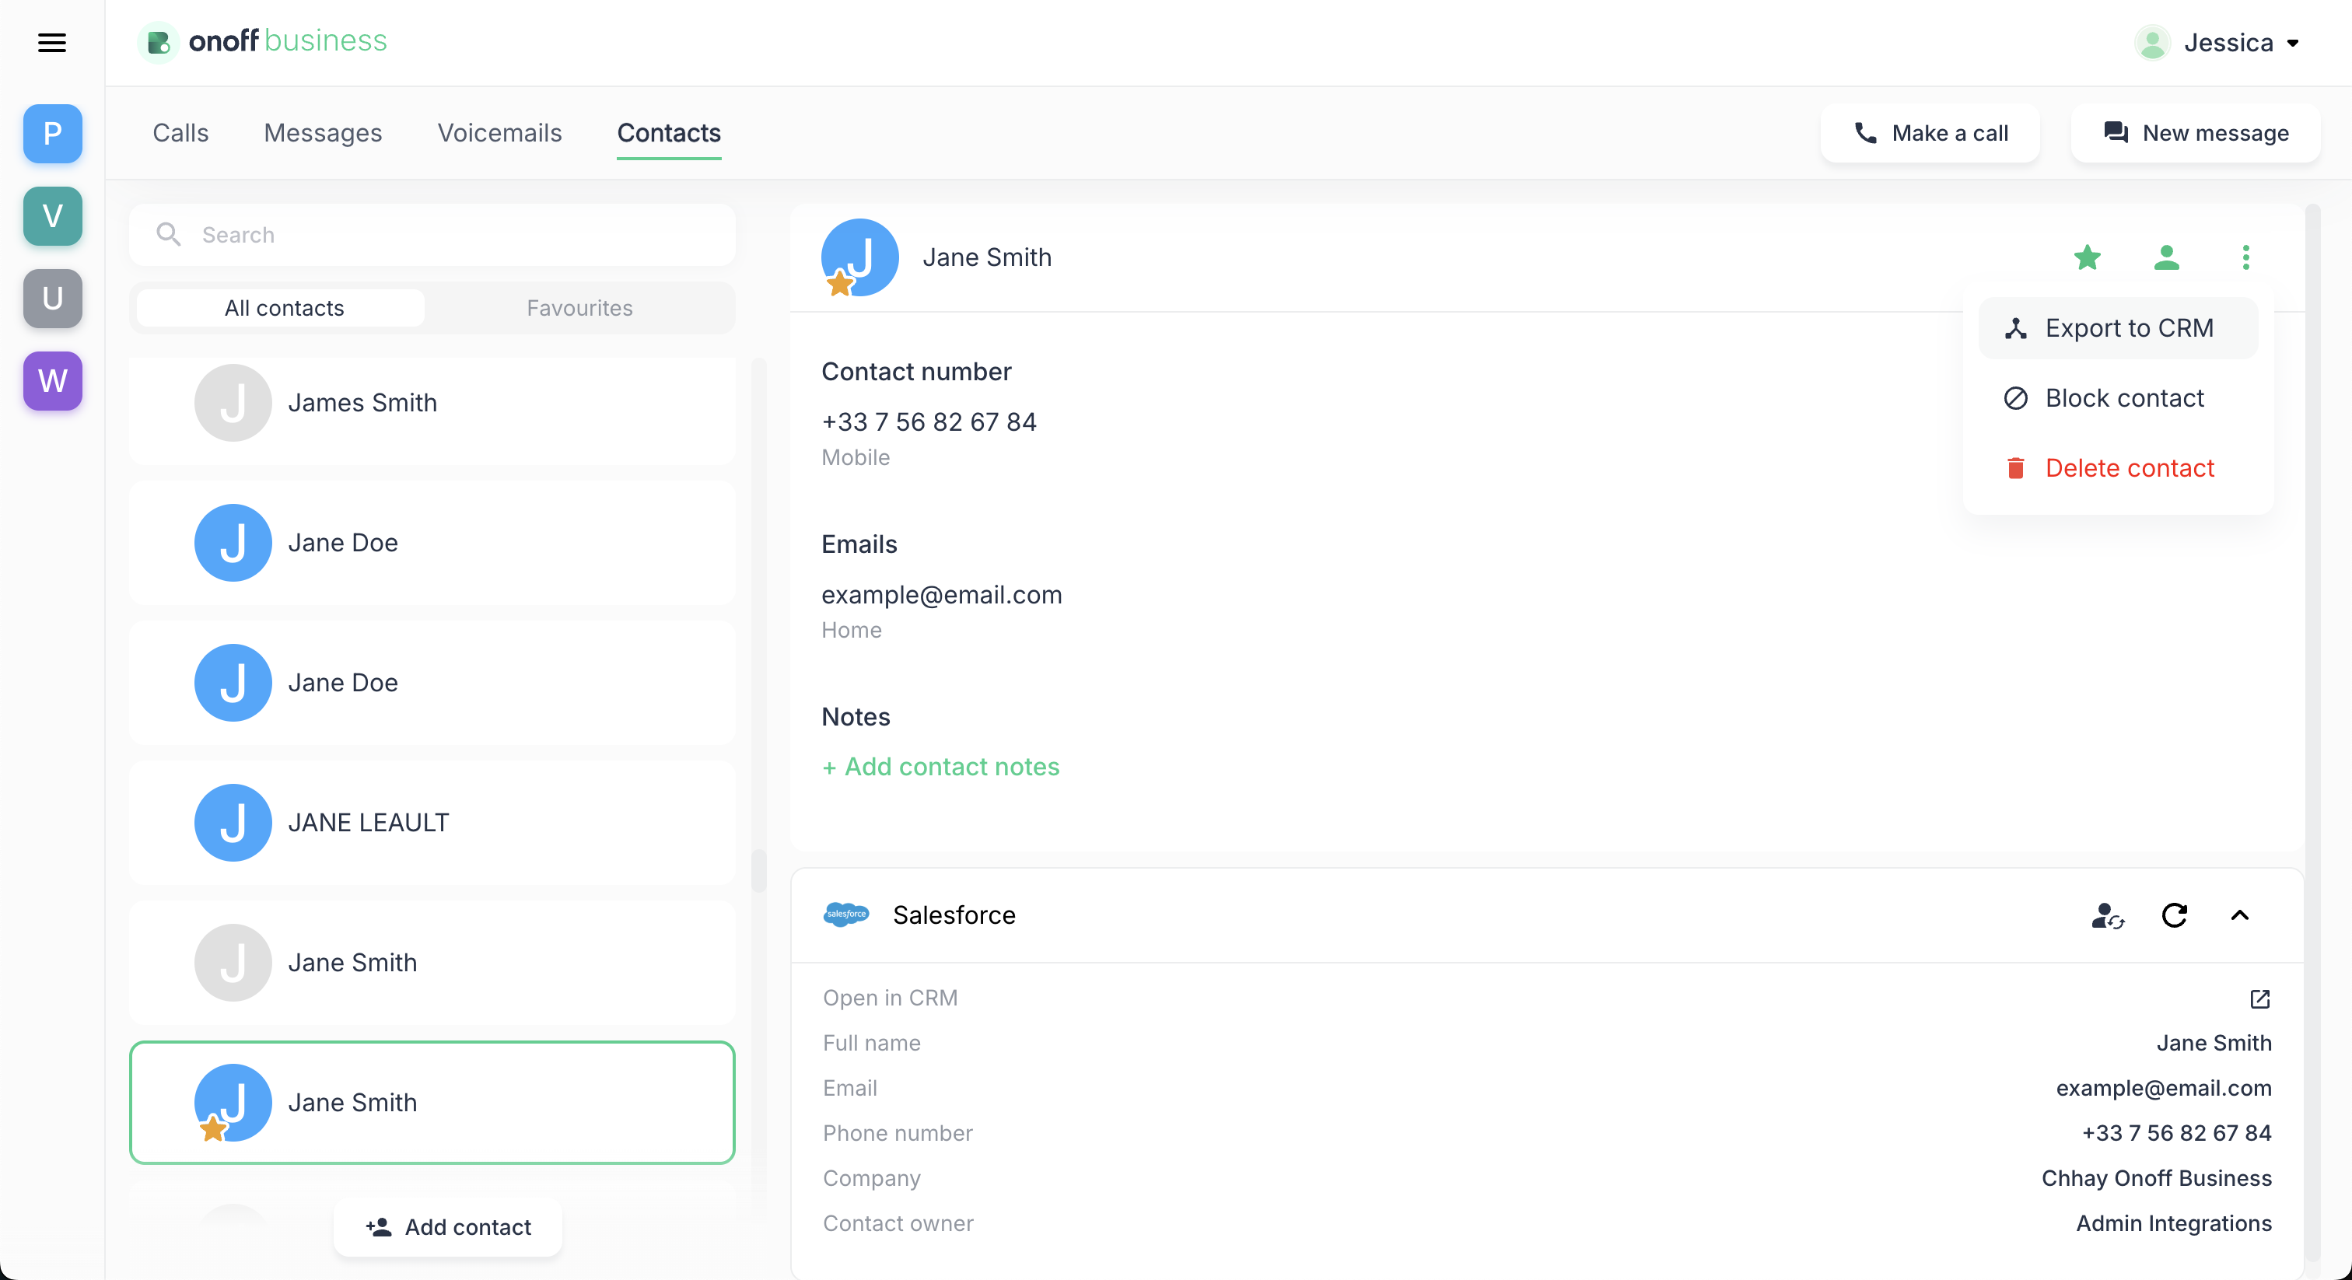
Task: Click the Salesforce Full name value Jane Smith
Action: coord(2214,1044)
